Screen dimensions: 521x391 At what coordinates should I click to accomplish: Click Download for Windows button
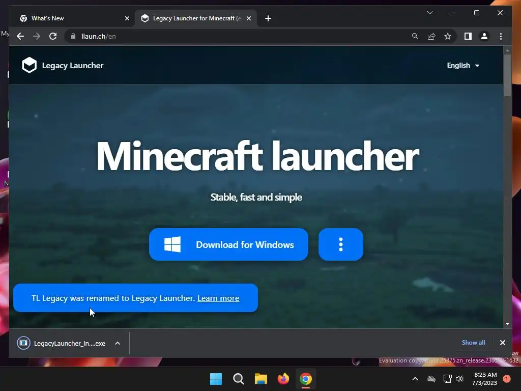coord(228,244)
